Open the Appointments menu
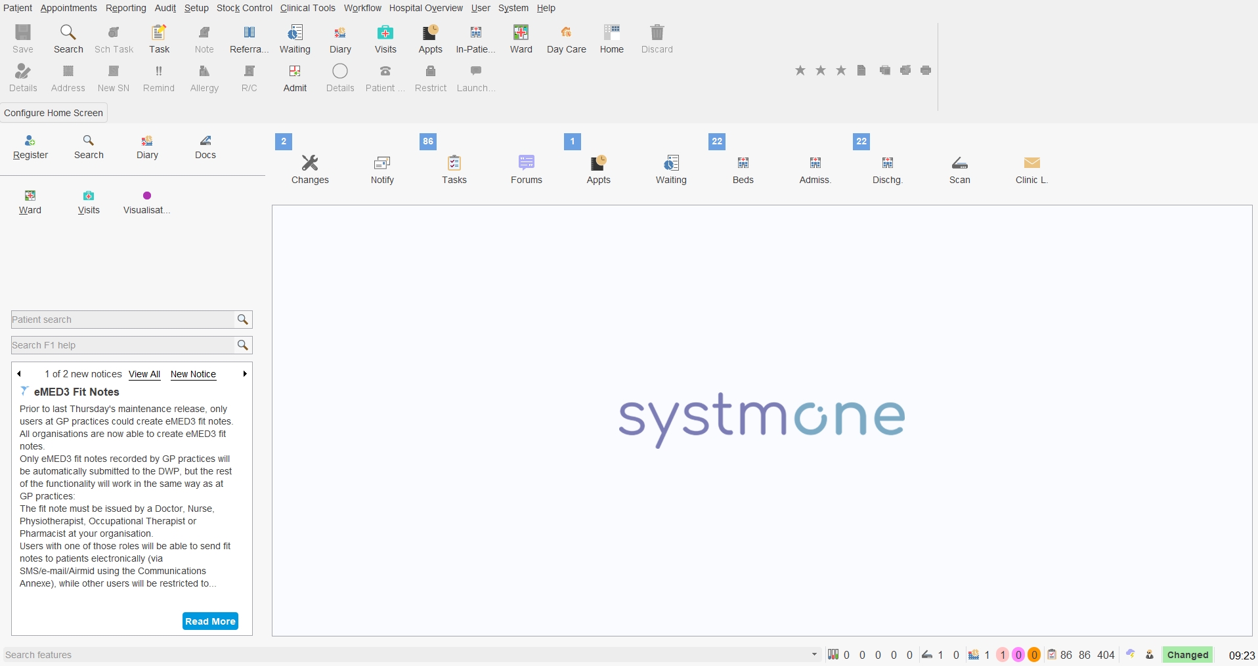The height and width of the screenshot is (666, 1258). (68, 8)
